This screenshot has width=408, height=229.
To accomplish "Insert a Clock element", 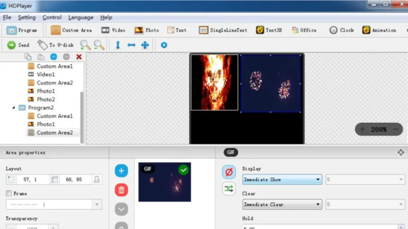I will [341, 30].
